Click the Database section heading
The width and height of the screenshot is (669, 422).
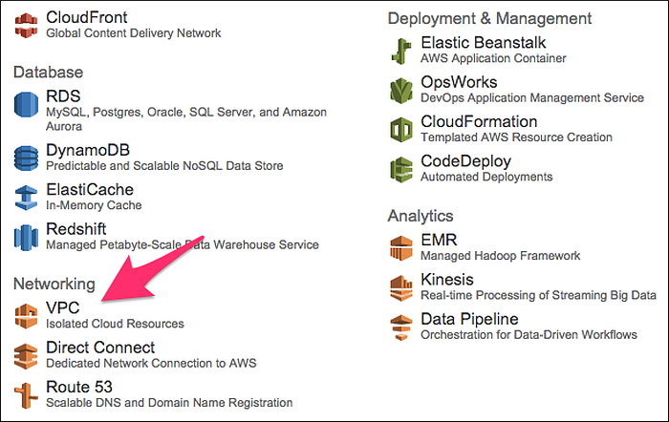48,72
